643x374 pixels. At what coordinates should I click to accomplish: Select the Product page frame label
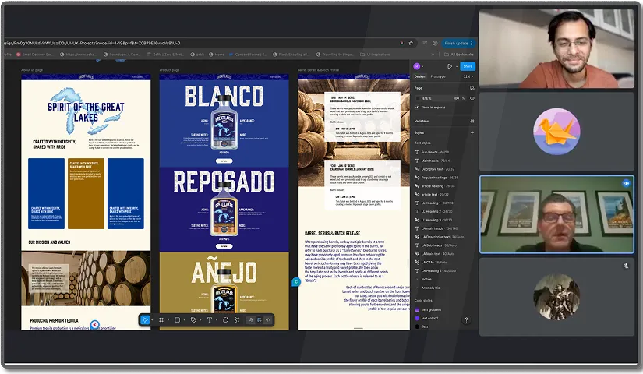(169, 70)
